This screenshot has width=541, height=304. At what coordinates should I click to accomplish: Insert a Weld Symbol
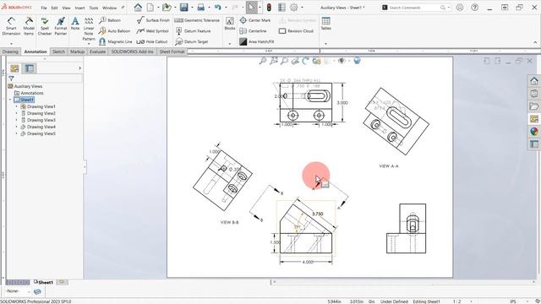152,31
